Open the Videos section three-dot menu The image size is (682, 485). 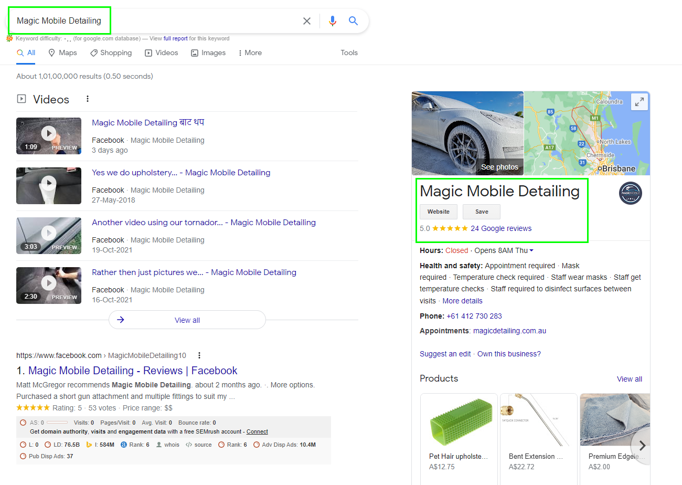pyautogui.click(x=88, y=99)
